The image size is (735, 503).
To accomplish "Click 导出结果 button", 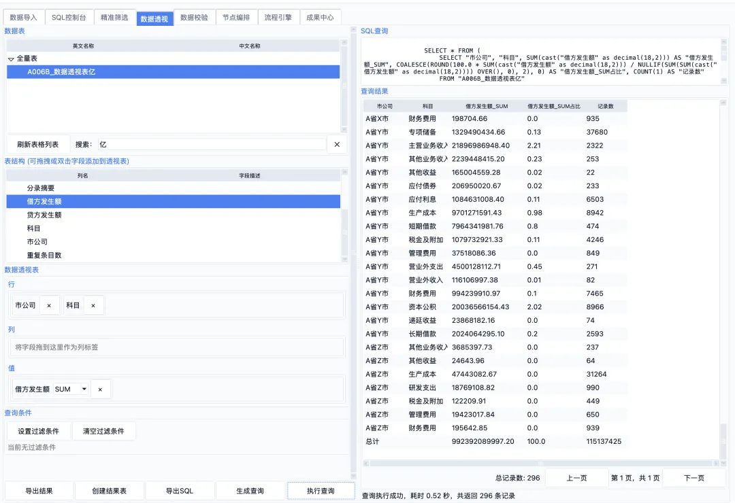I will click(39, 491).
